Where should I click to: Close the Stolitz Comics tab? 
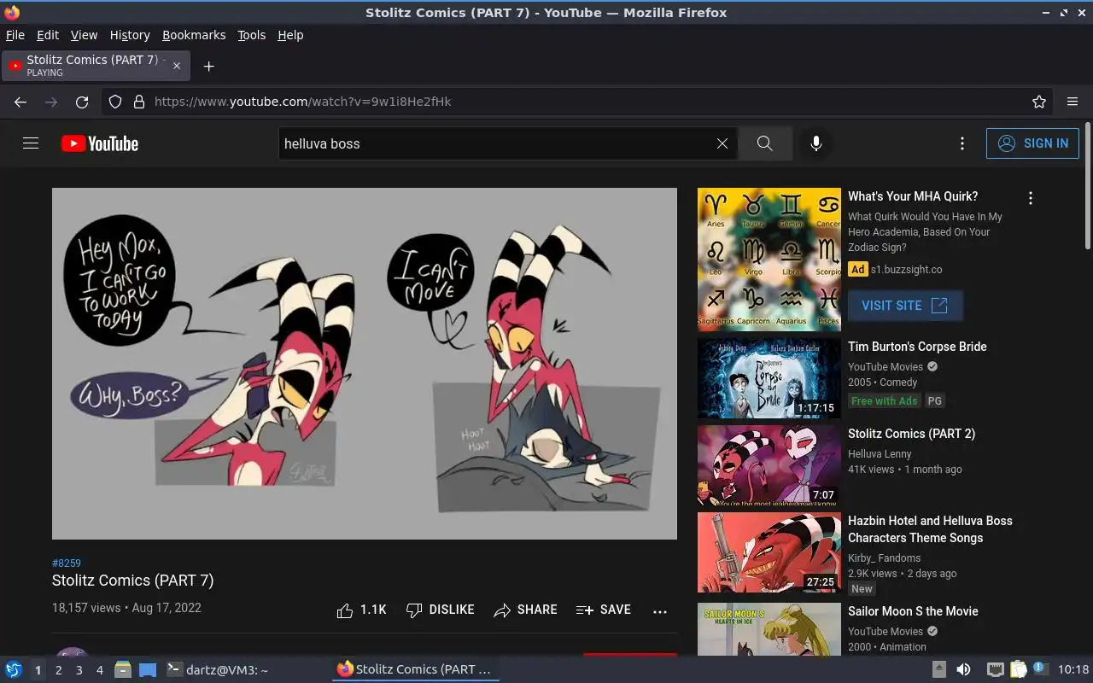[177, 66]
